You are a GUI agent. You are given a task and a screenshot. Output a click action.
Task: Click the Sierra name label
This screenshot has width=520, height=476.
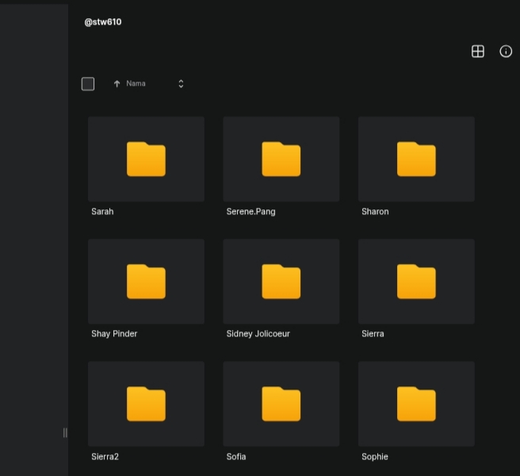[x=373, y=334]
